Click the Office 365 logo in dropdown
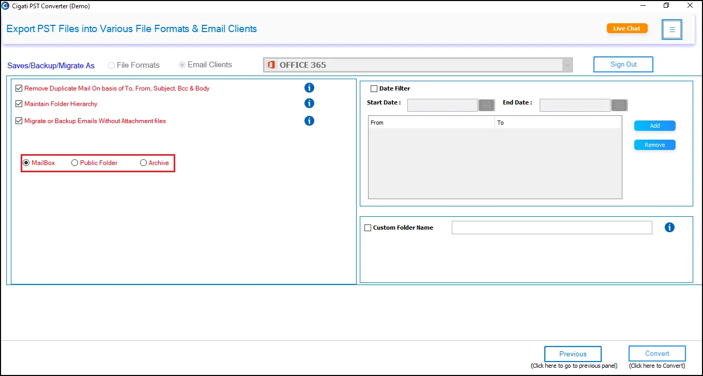The height and width of the screenshot is (376, 703). 271,65
